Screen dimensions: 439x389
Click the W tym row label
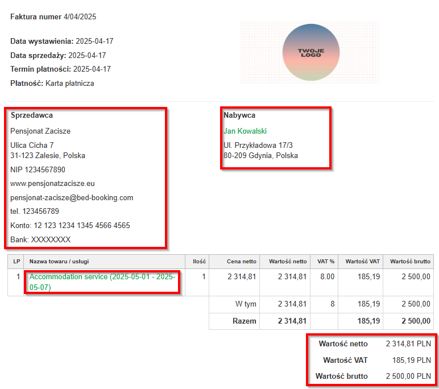point(246,304)
